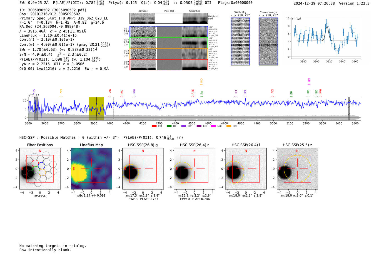The height and width of the screenshot is (265, 389).
Task: Click the Gaussian line fit plot
Action: (326, 38)
